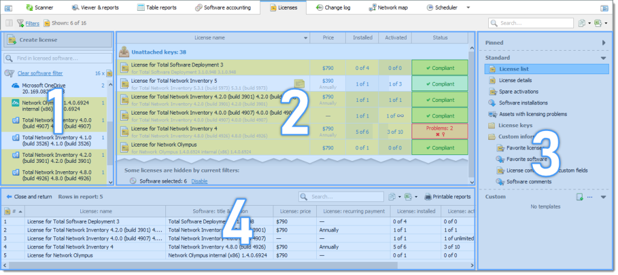Toggle the split panel layout icon

tap(9, 24)
